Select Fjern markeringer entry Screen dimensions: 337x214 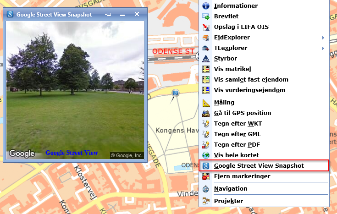tap(264, 176)
